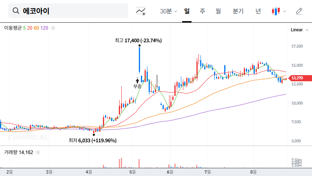Open the Linear scale dropdown

[299, 30]
